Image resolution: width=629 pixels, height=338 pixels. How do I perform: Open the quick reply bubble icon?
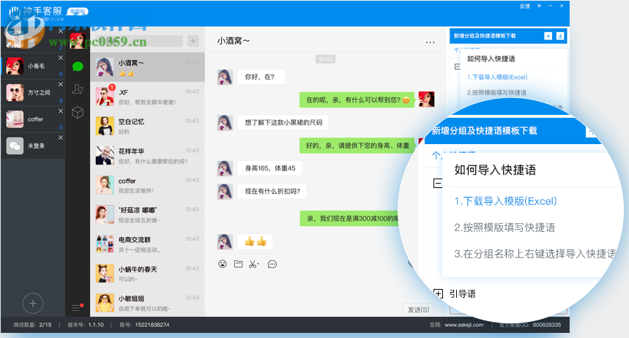(272, 264)
